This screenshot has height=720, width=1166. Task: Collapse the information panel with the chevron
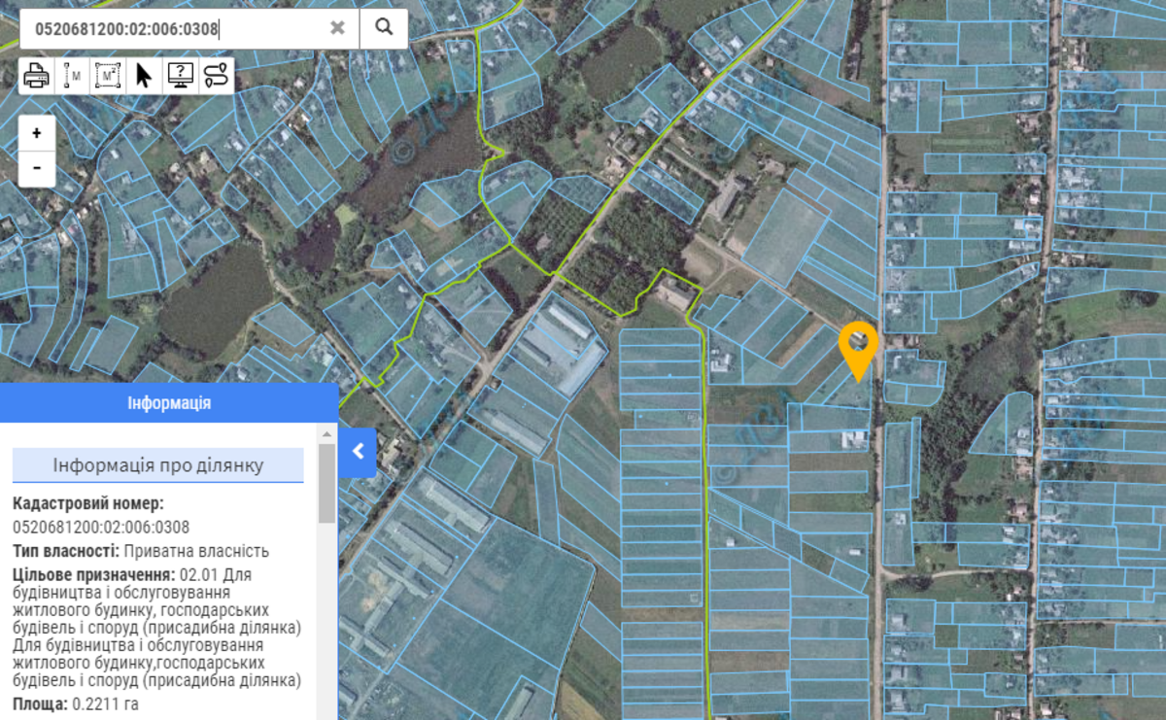pyautogui.click(x=358, y=451)
